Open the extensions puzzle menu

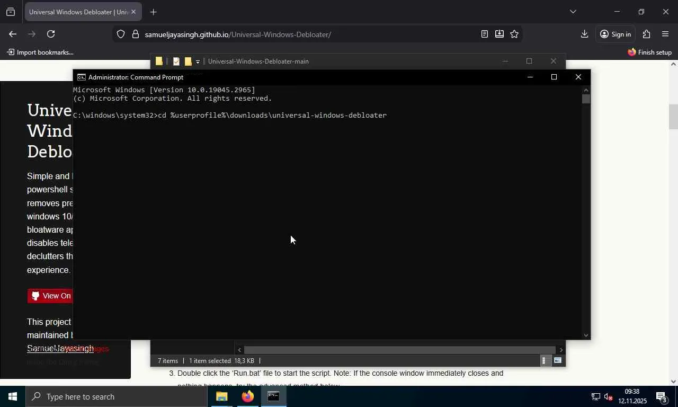[646, 34]
